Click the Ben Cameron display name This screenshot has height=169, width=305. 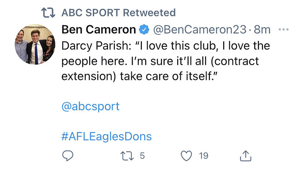click(99, 30)
